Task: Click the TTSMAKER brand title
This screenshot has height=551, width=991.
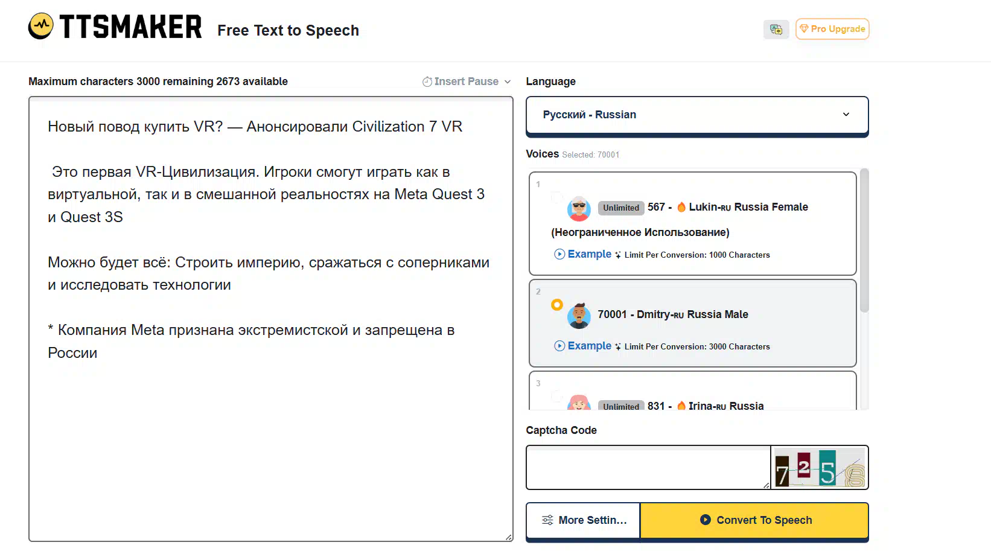Action: point(130,27)
